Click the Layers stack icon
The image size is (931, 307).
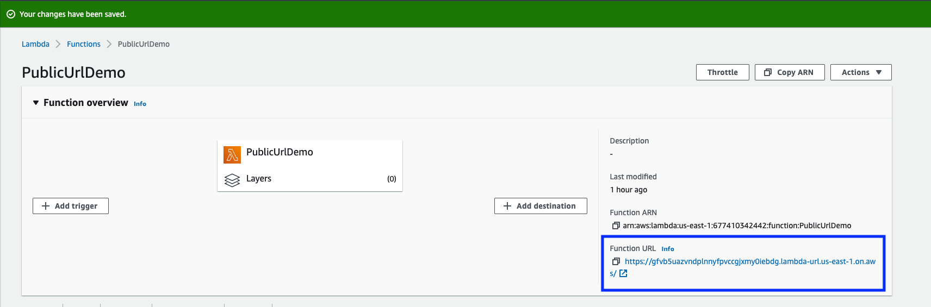tap(232, 180)
